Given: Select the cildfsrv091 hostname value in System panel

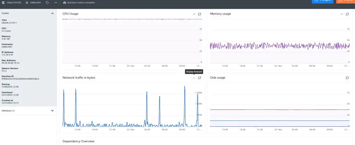Looking at the screenshot, I should (x=7, y=47).
